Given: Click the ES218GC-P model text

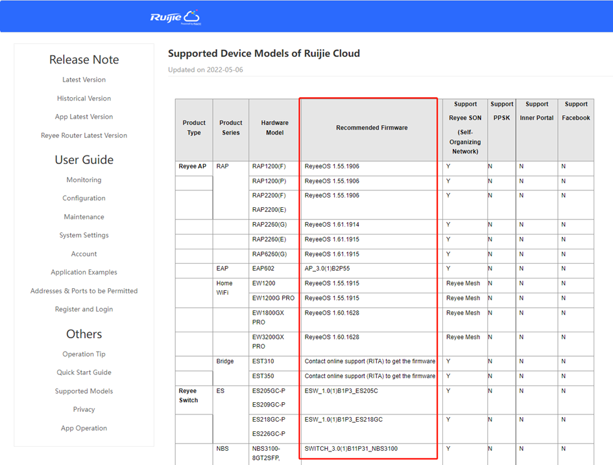Looking at the screenshot, I should pyautogui.click(x=269, y=420).
